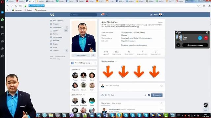Dismiss the Укажите Вашу школу prompt
Screen dimensions: 211x118
coord(95,63)
